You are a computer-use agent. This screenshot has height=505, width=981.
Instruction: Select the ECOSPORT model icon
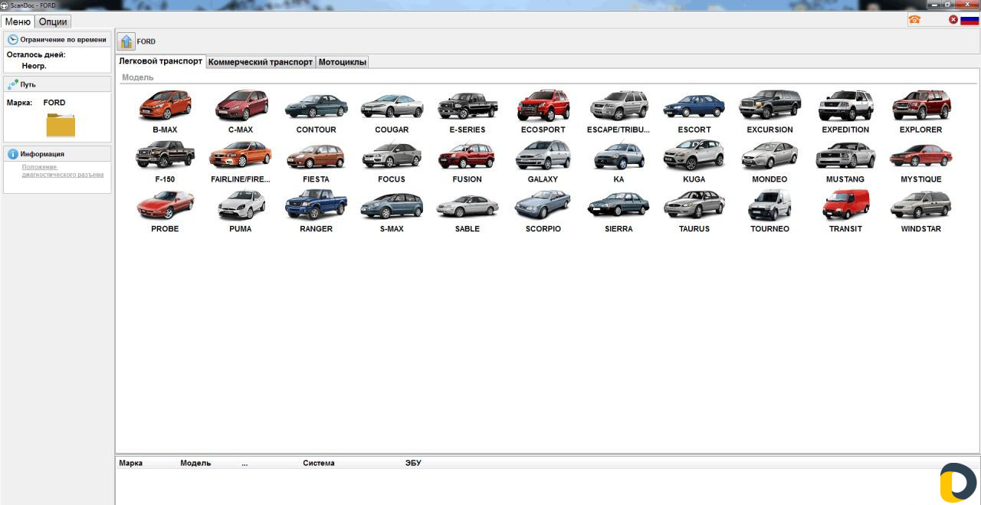543,106
